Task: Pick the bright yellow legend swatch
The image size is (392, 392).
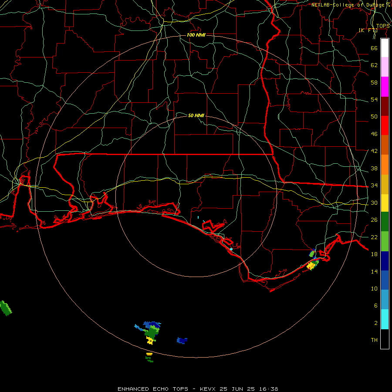Action: pos(385,203)
